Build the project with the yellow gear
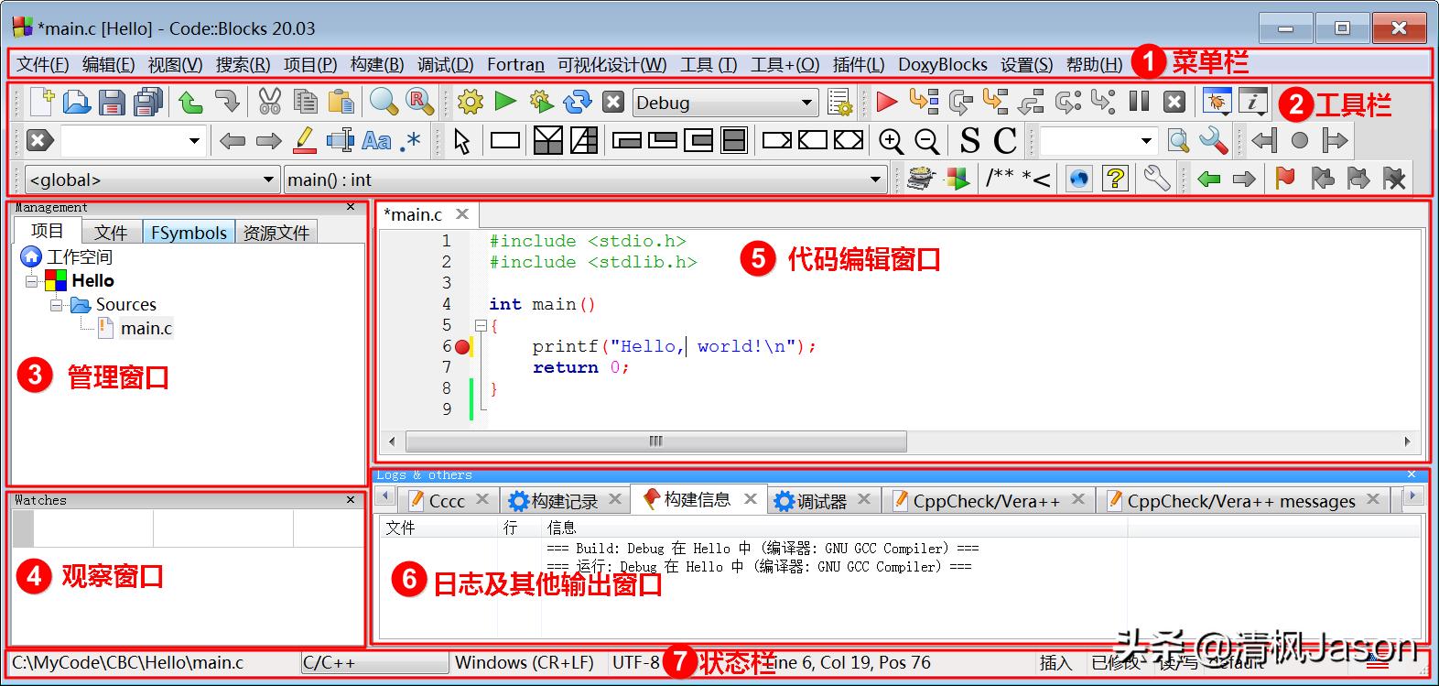Viewport: 1439px width, 686px height. click(470, 102)
